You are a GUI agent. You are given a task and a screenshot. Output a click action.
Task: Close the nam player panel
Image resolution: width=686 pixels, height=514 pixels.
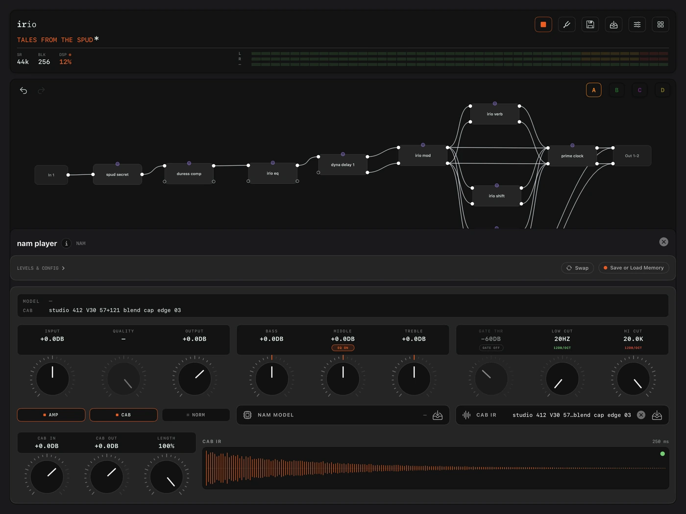[663, 242]
